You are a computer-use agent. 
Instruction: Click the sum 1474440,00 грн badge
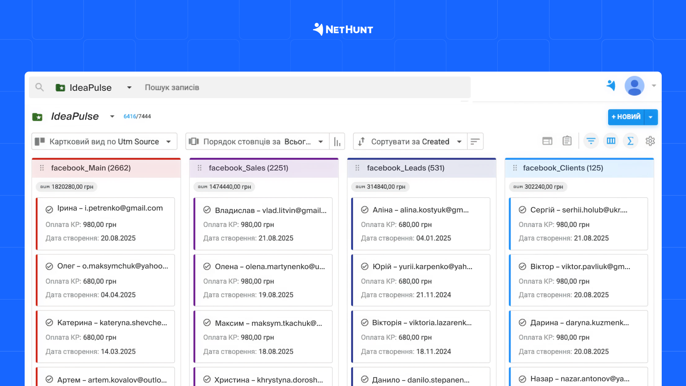224,187
